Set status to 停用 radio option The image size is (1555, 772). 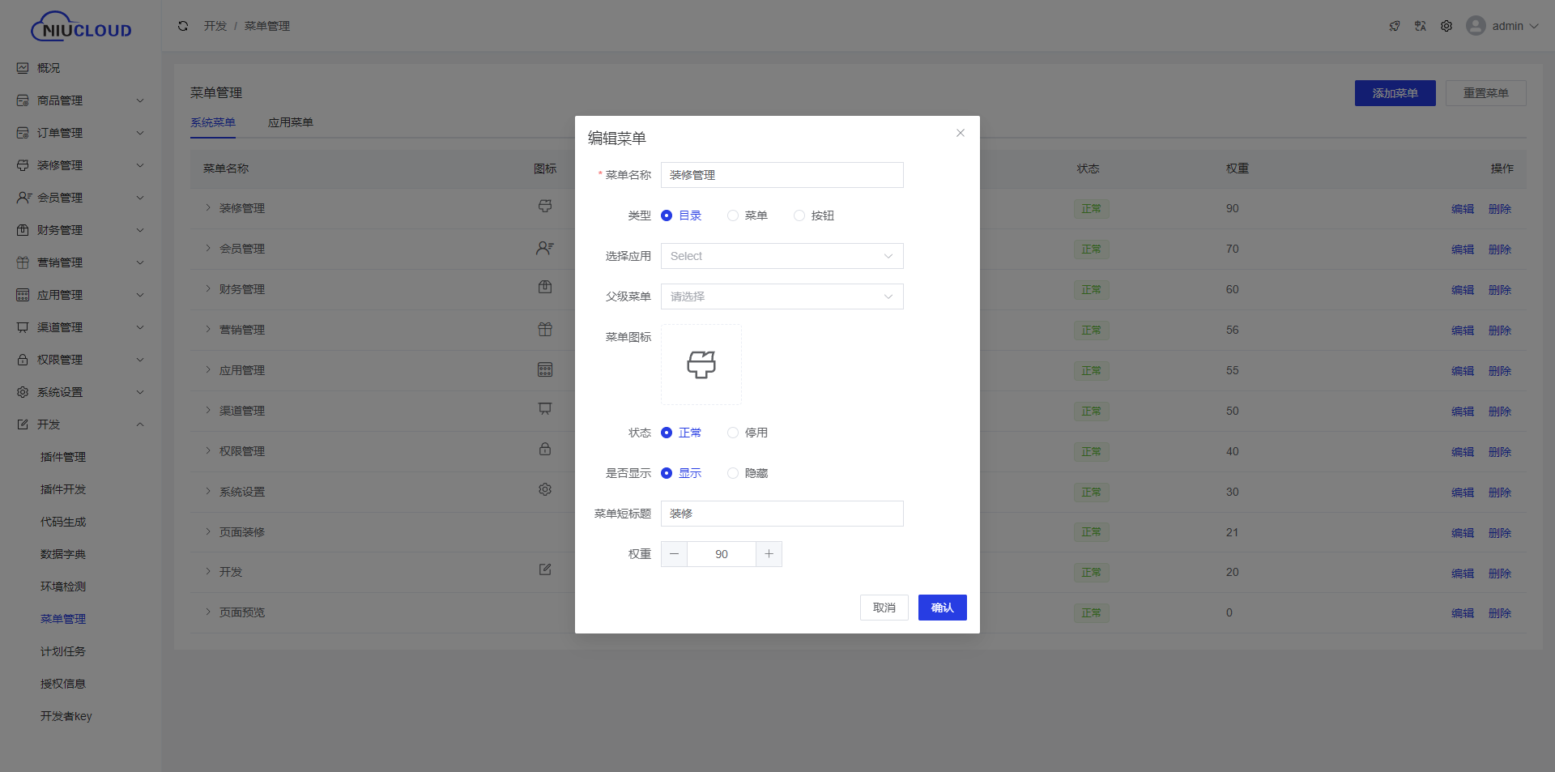(733, 433)
